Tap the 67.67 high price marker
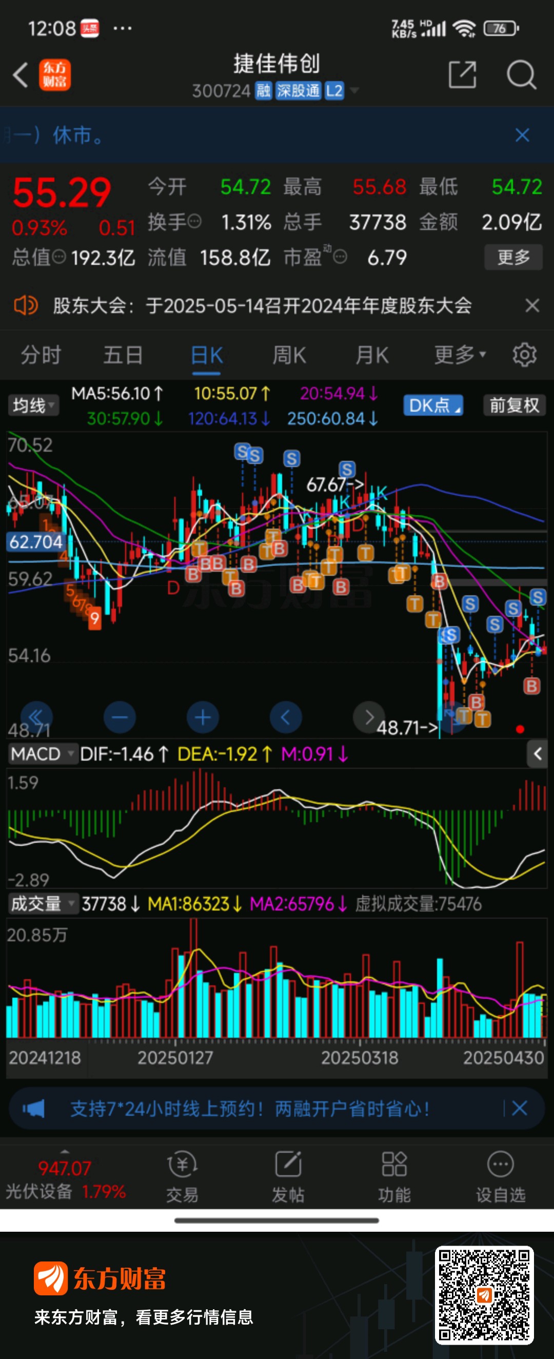 [335, 484]
